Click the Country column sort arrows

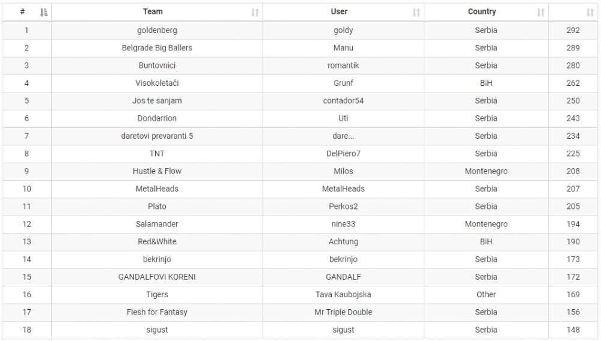tap(541, 12)
